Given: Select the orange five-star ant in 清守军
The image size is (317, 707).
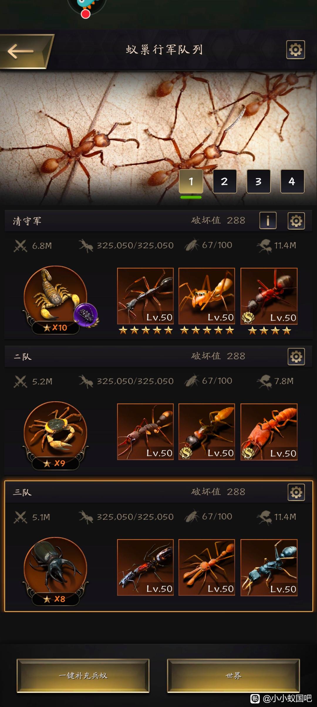Looking at the screenshot, I should pyautogui.click(x=207, y=296).
